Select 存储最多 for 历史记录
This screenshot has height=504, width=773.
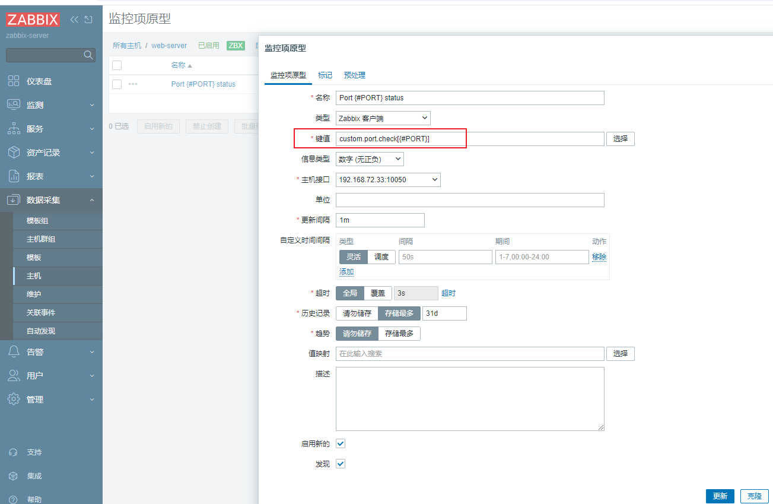point(399,313)
